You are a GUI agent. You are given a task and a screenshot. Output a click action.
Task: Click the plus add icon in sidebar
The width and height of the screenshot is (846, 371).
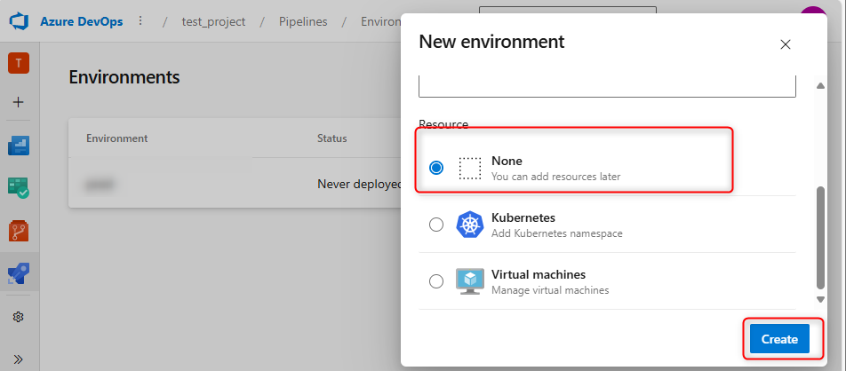(19, 102)
